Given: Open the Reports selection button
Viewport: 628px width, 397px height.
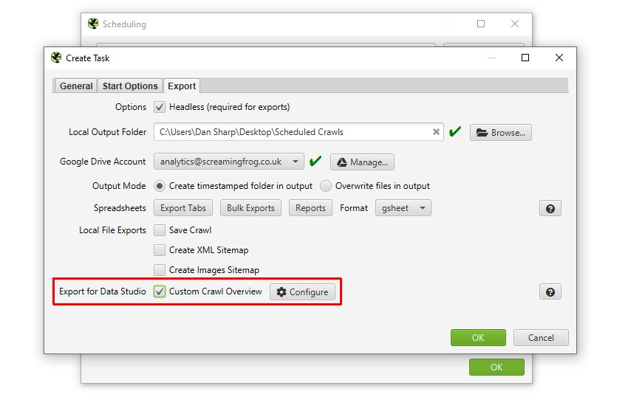Looking at the screenshot, I should click(310, 208).
